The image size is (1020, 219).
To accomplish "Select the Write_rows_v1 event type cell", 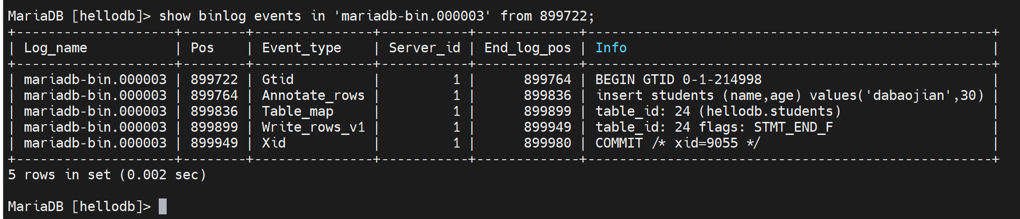I will coord(313,127).
